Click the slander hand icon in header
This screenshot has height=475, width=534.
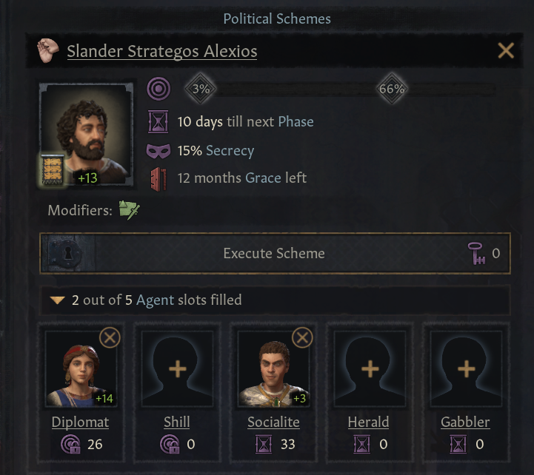[50, 50]
